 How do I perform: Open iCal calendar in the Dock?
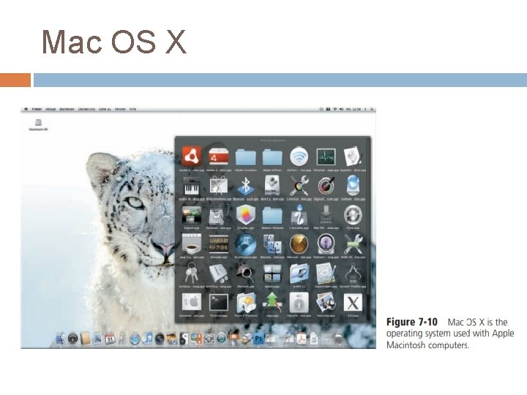[110, 339]
